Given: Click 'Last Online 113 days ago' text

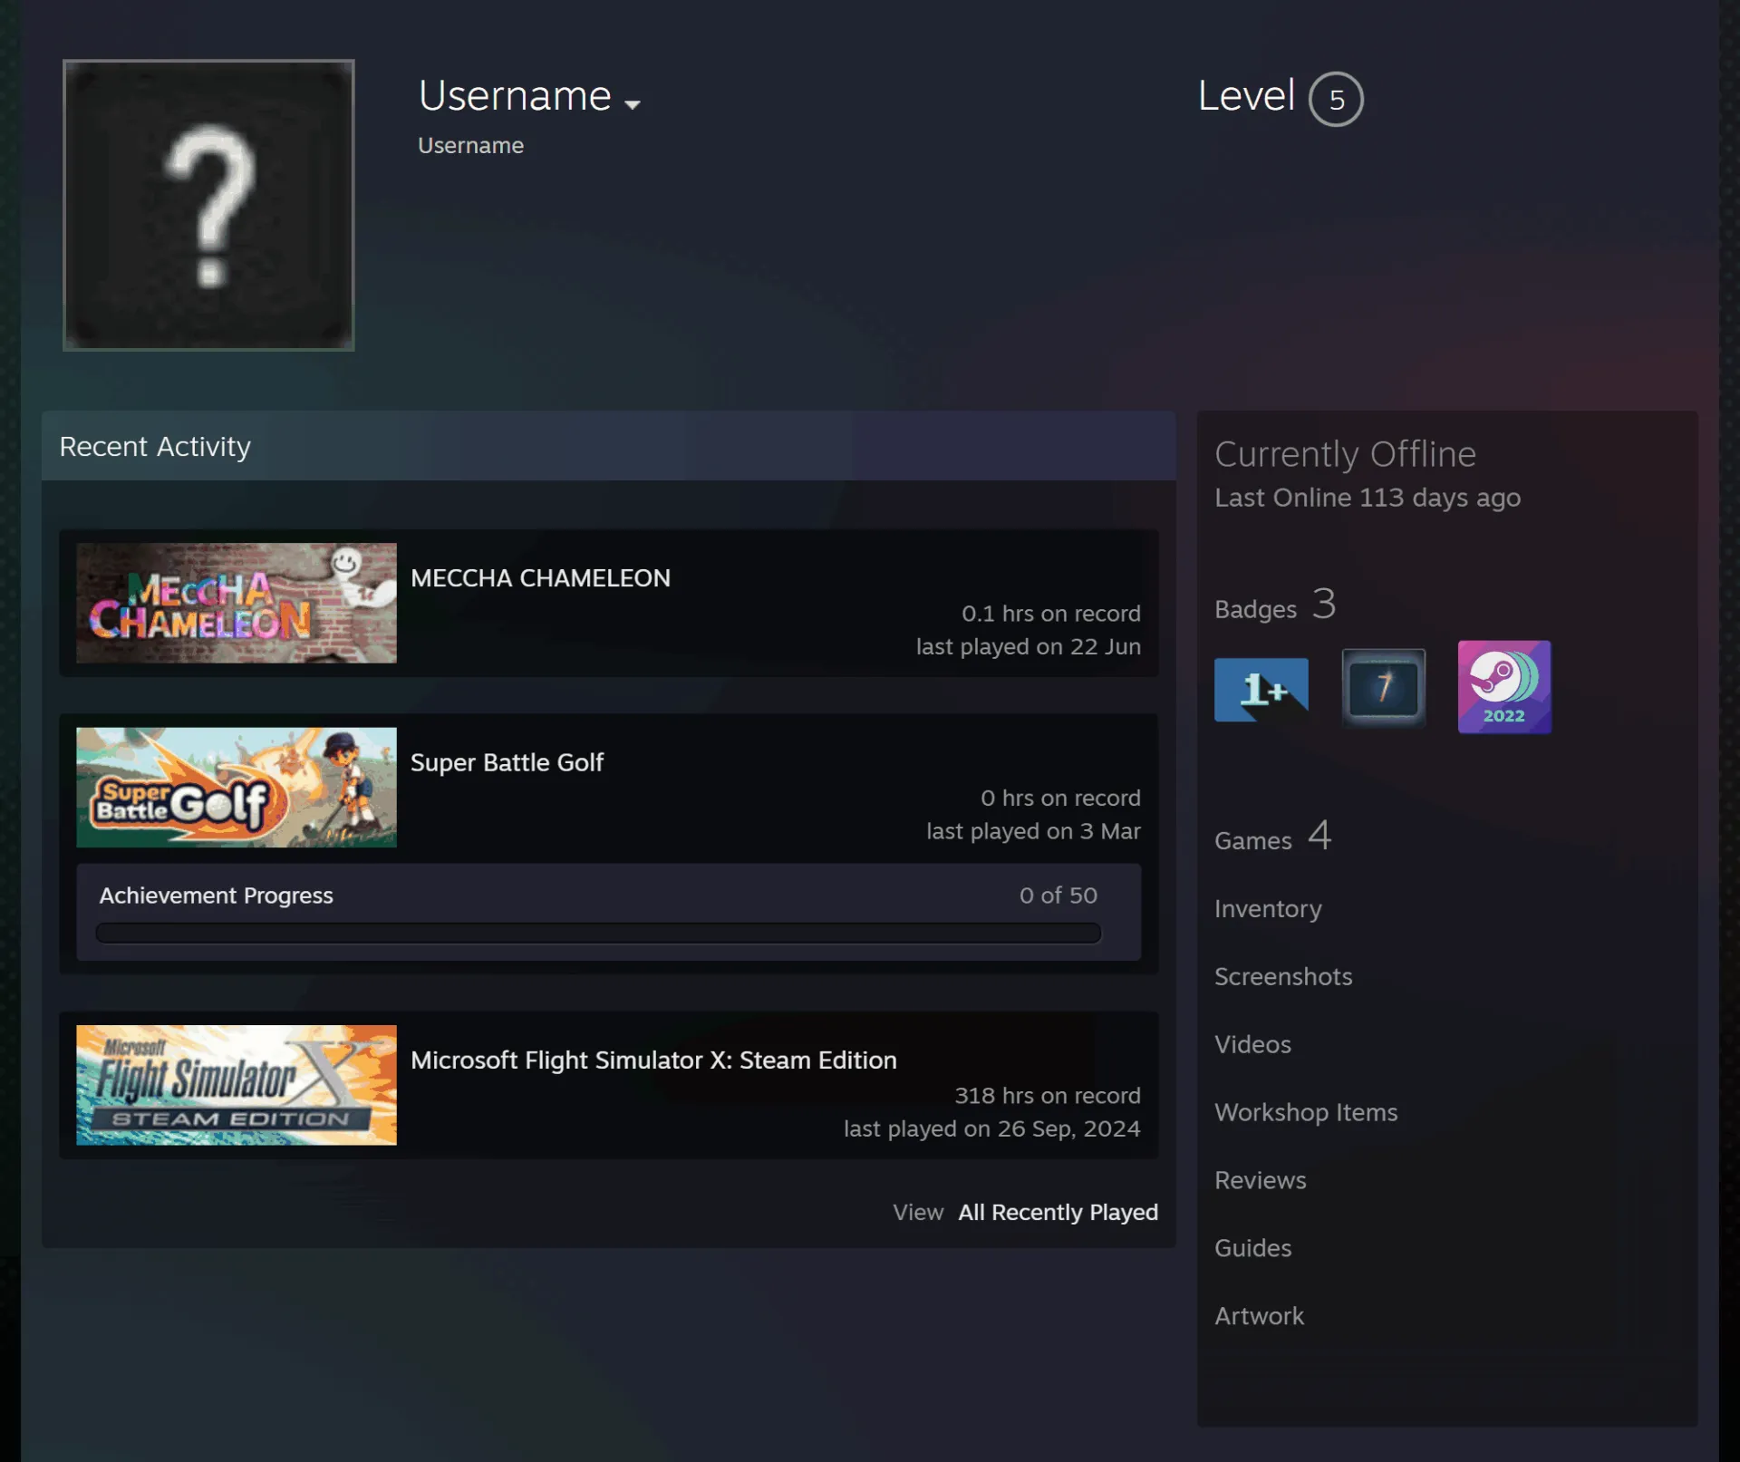Looking at the screenshot, I should [x=1368, y=499].
